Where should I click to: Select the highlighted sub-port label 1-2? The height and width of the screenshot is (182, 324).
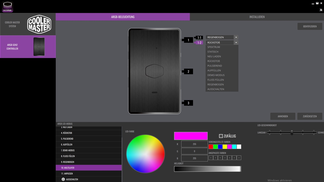(x=199, y=43)
